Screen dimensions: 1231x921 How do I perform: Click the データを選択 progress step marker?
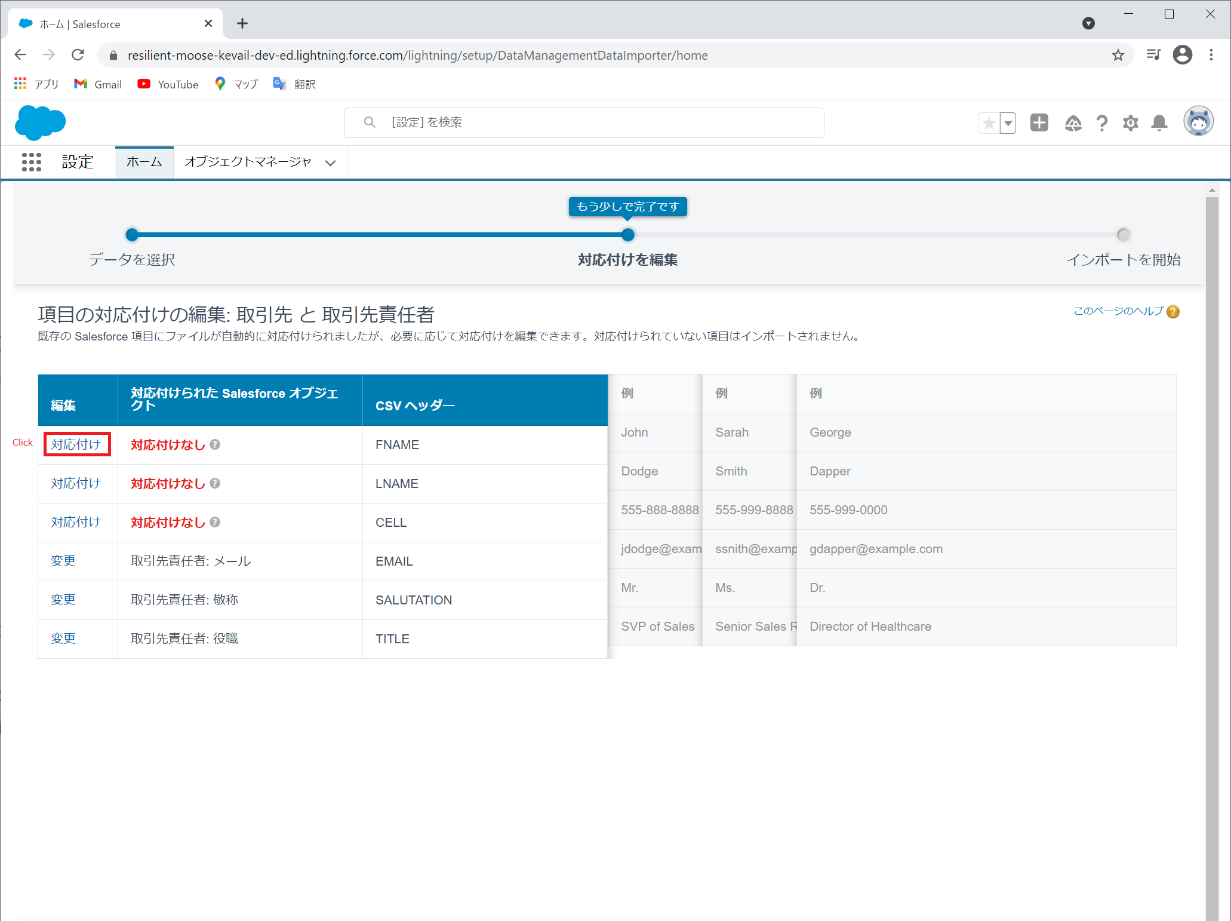click(132, 235)
